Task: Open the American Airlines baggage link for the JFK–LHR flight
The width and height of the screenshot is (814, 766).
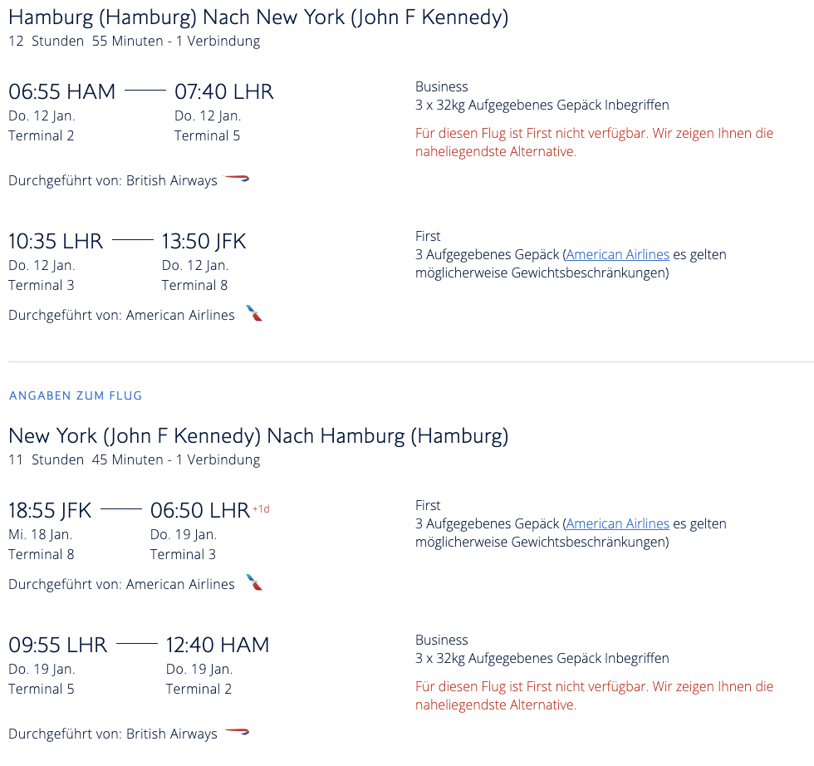Action: [617, 523]
